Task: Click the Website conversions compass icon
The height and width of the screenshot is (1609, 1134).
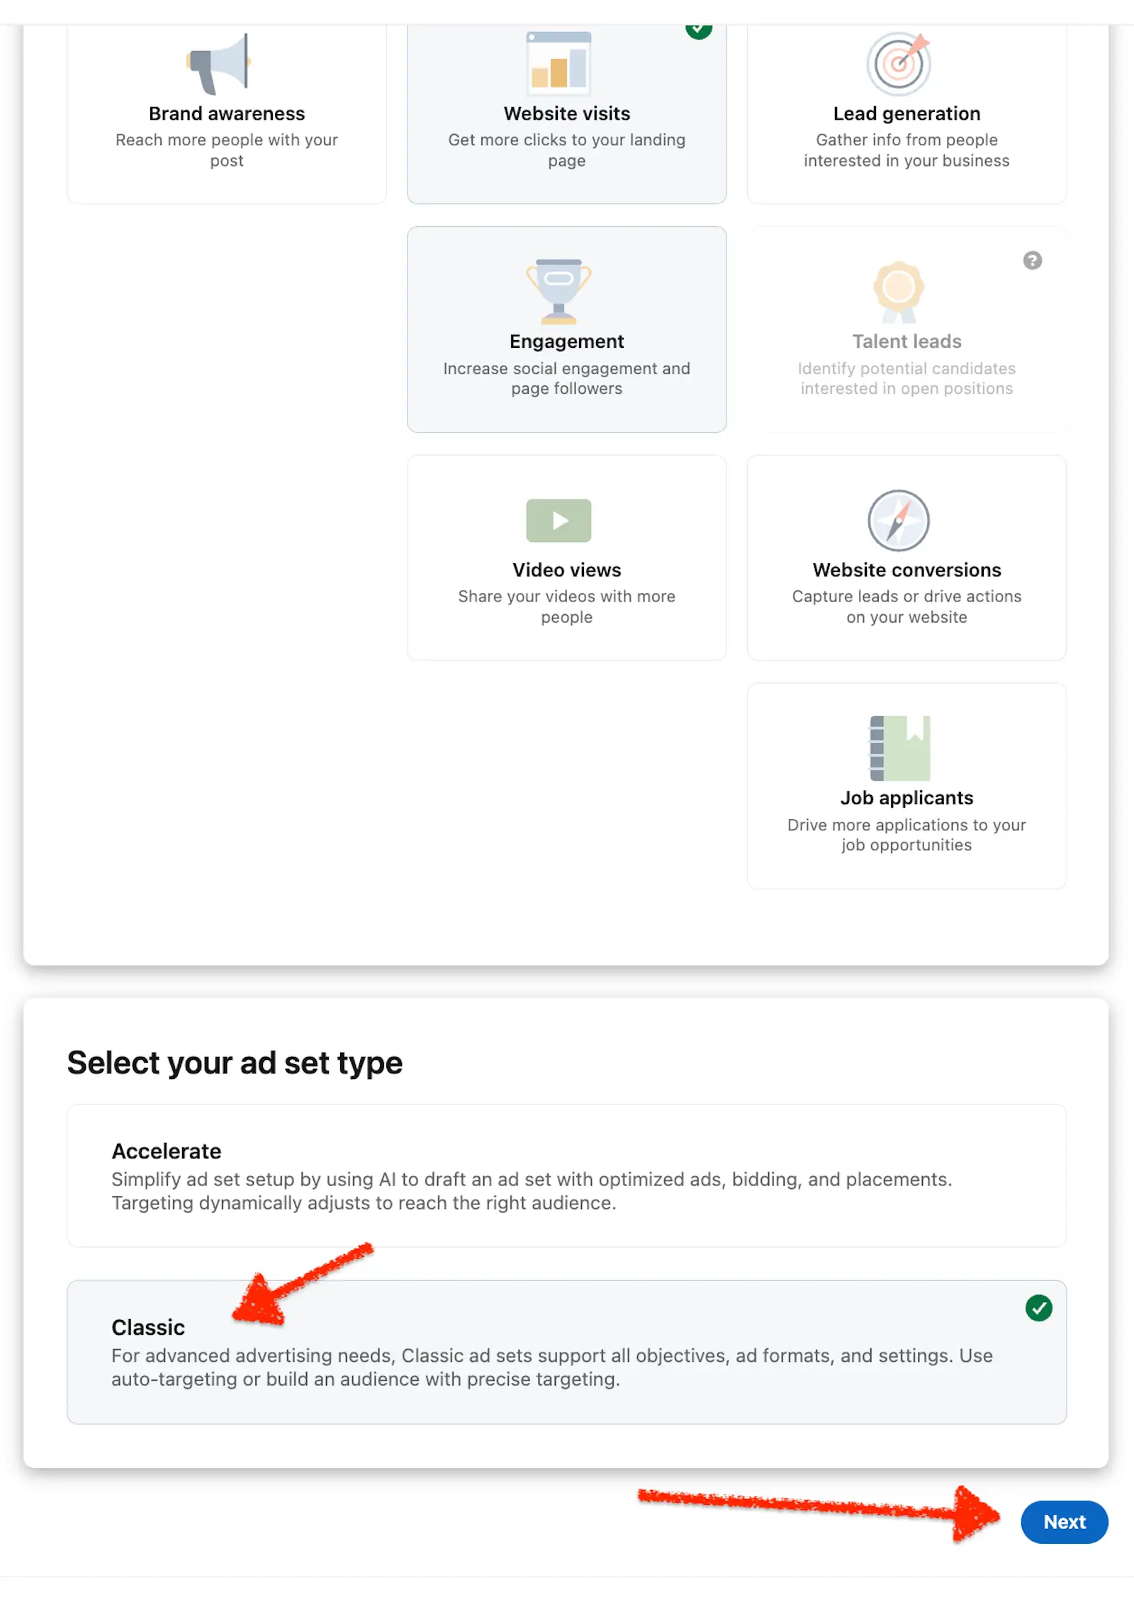Action: pos(898,521)
